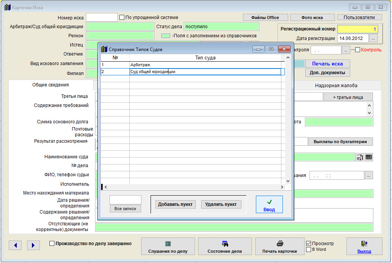
Task: Uncheck the Просмотр preview checkbox
Action: coord(309,243)
